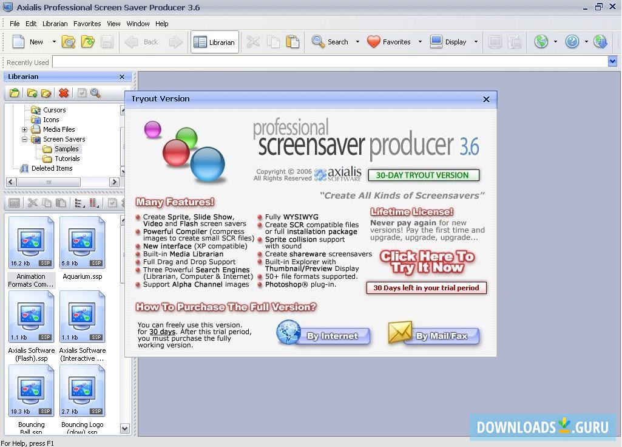Expand the Media Files tree node
This screenshot has height=447, width=622.
click(x=24, y=129)
